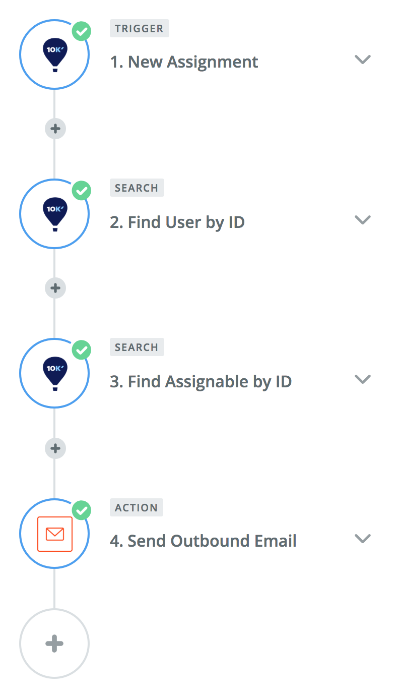Image resolution: width=398 pixels, height=697 pixels.
Task: Select the '4. Send Outbound Email' title
Action: point(203,541)
